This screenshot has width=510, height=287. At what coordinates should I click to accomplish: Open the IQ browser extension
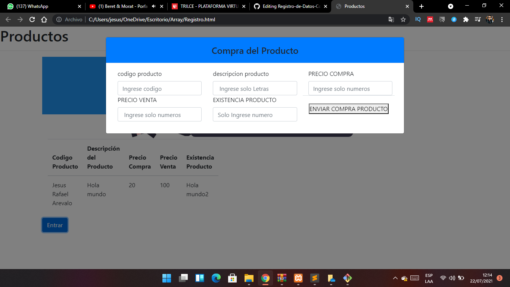(418, 19)
